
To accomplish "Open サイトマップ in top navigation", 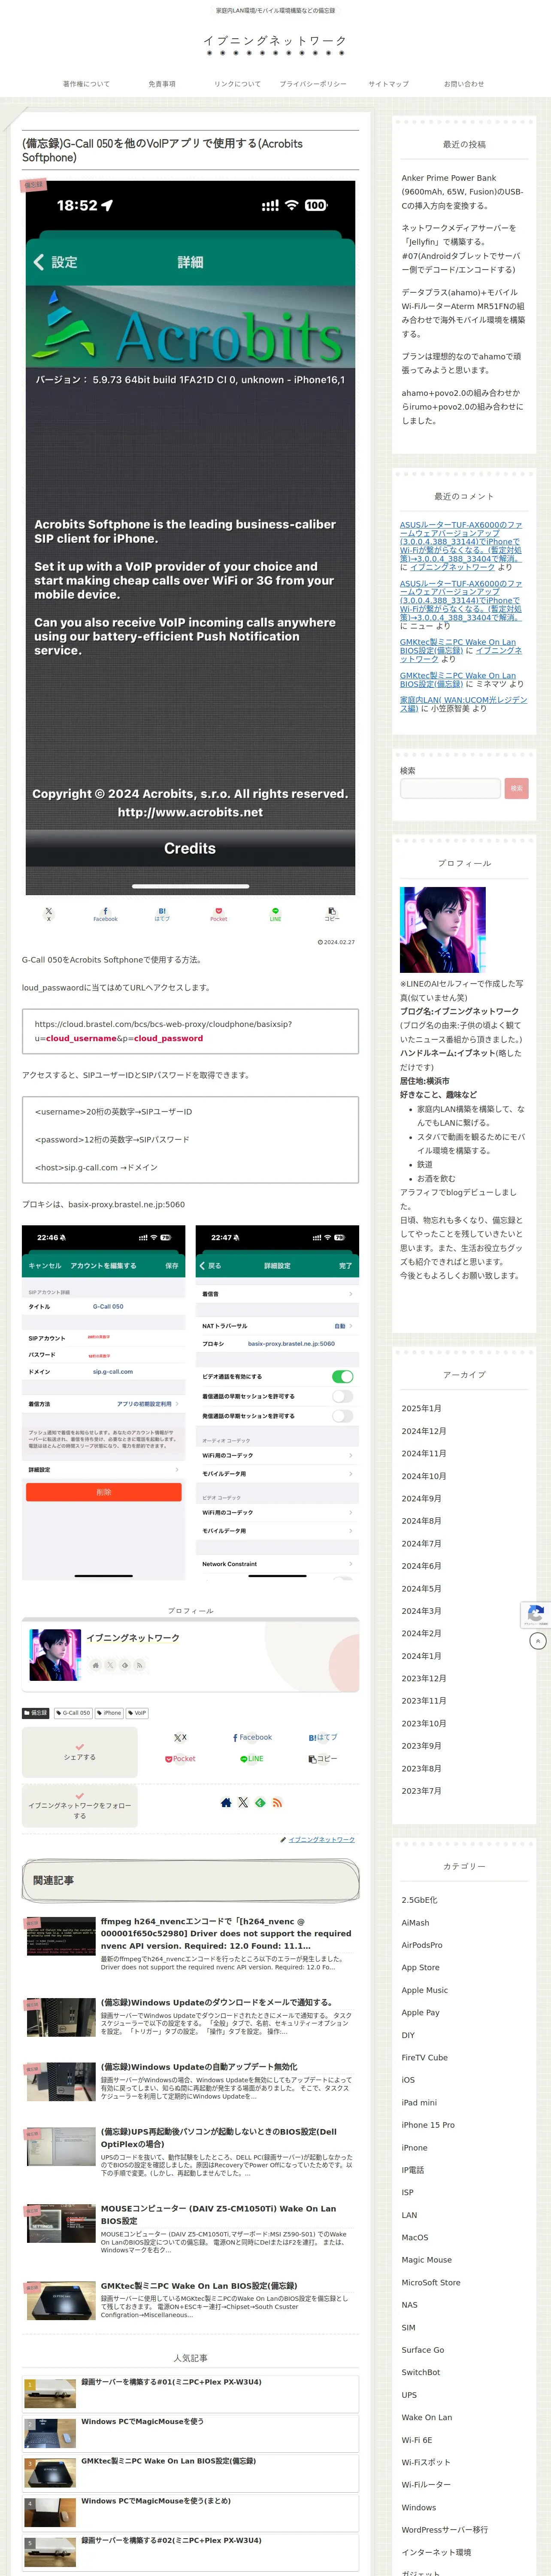I will click(x=389, y=84).
